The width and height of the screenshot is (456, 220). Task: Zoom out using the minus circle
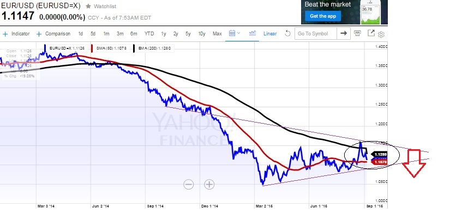(x=189, y=184)
